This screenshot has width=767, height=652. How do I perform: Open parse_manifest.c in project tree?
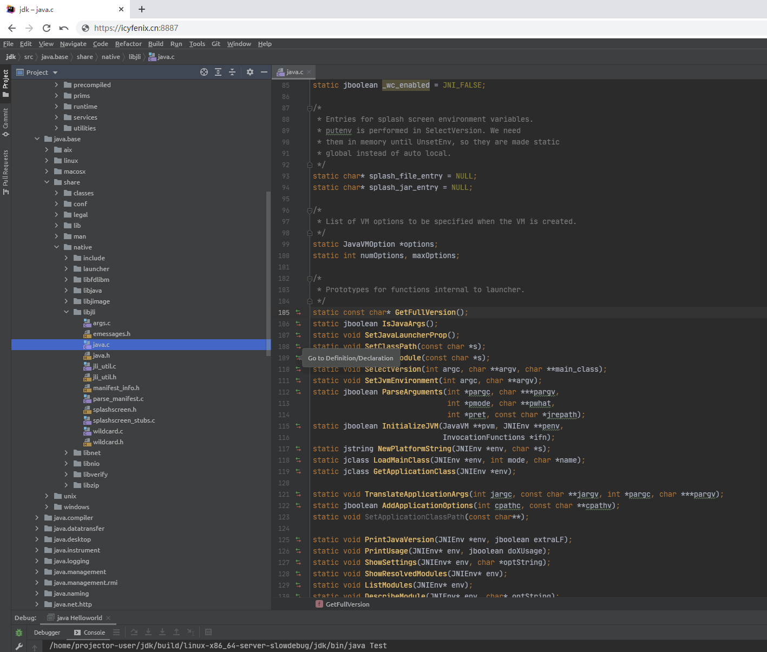[x=118, y=399]
